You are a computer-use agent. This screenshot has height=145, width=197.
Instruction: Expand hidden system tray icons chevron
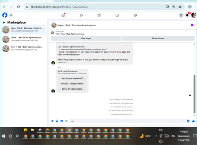pos(156,136)
